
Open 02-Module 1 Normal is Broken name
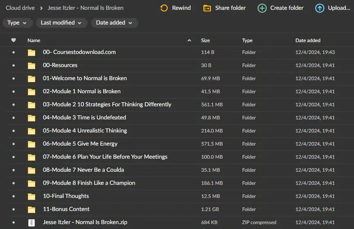pos(82,91)
